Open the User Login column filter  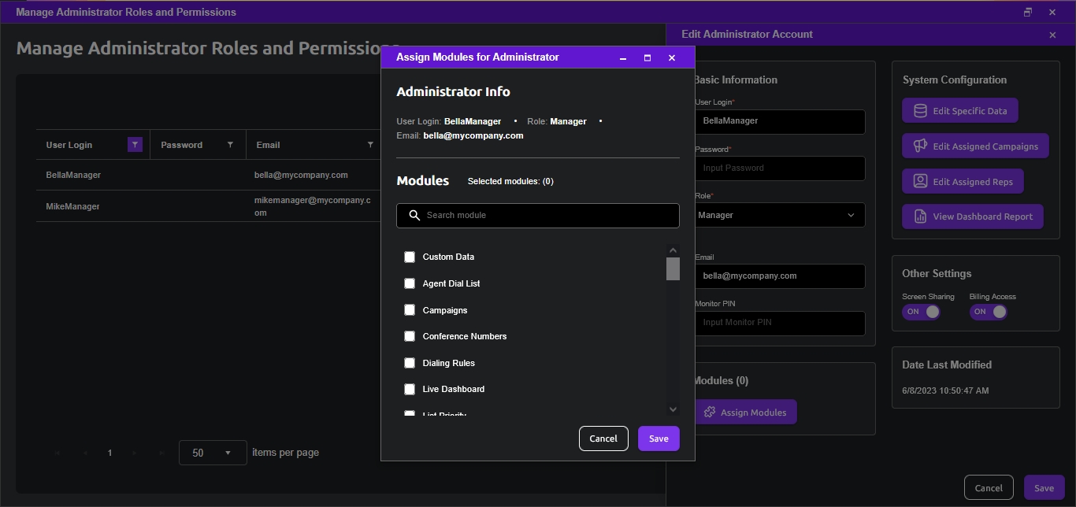coord(135,145)
